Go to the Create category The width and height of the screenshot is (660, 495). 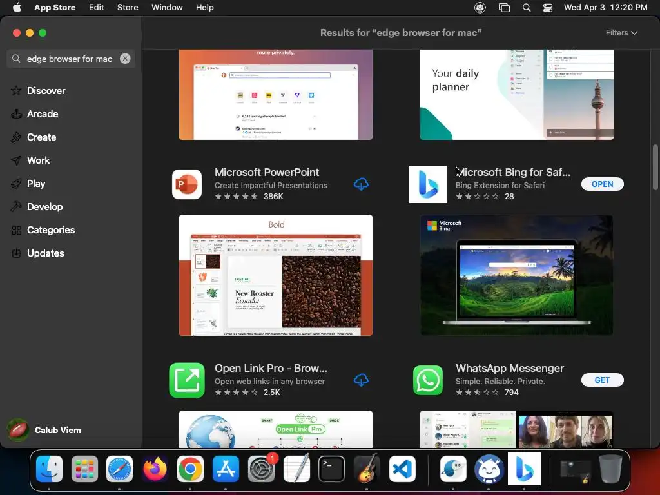(41, 137)
